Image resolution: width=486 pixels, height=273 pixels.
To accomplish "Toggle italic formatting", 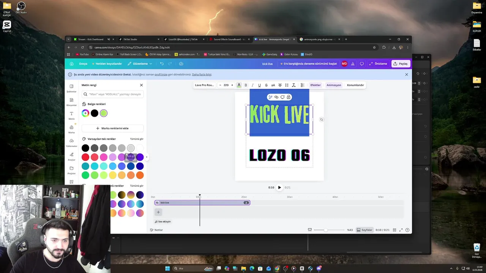I will (252, 85).
